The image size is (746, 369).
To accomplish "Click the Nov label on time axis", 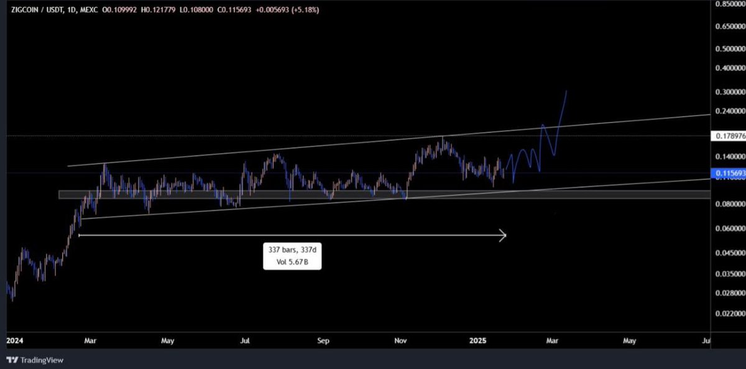I will [401, 341].
